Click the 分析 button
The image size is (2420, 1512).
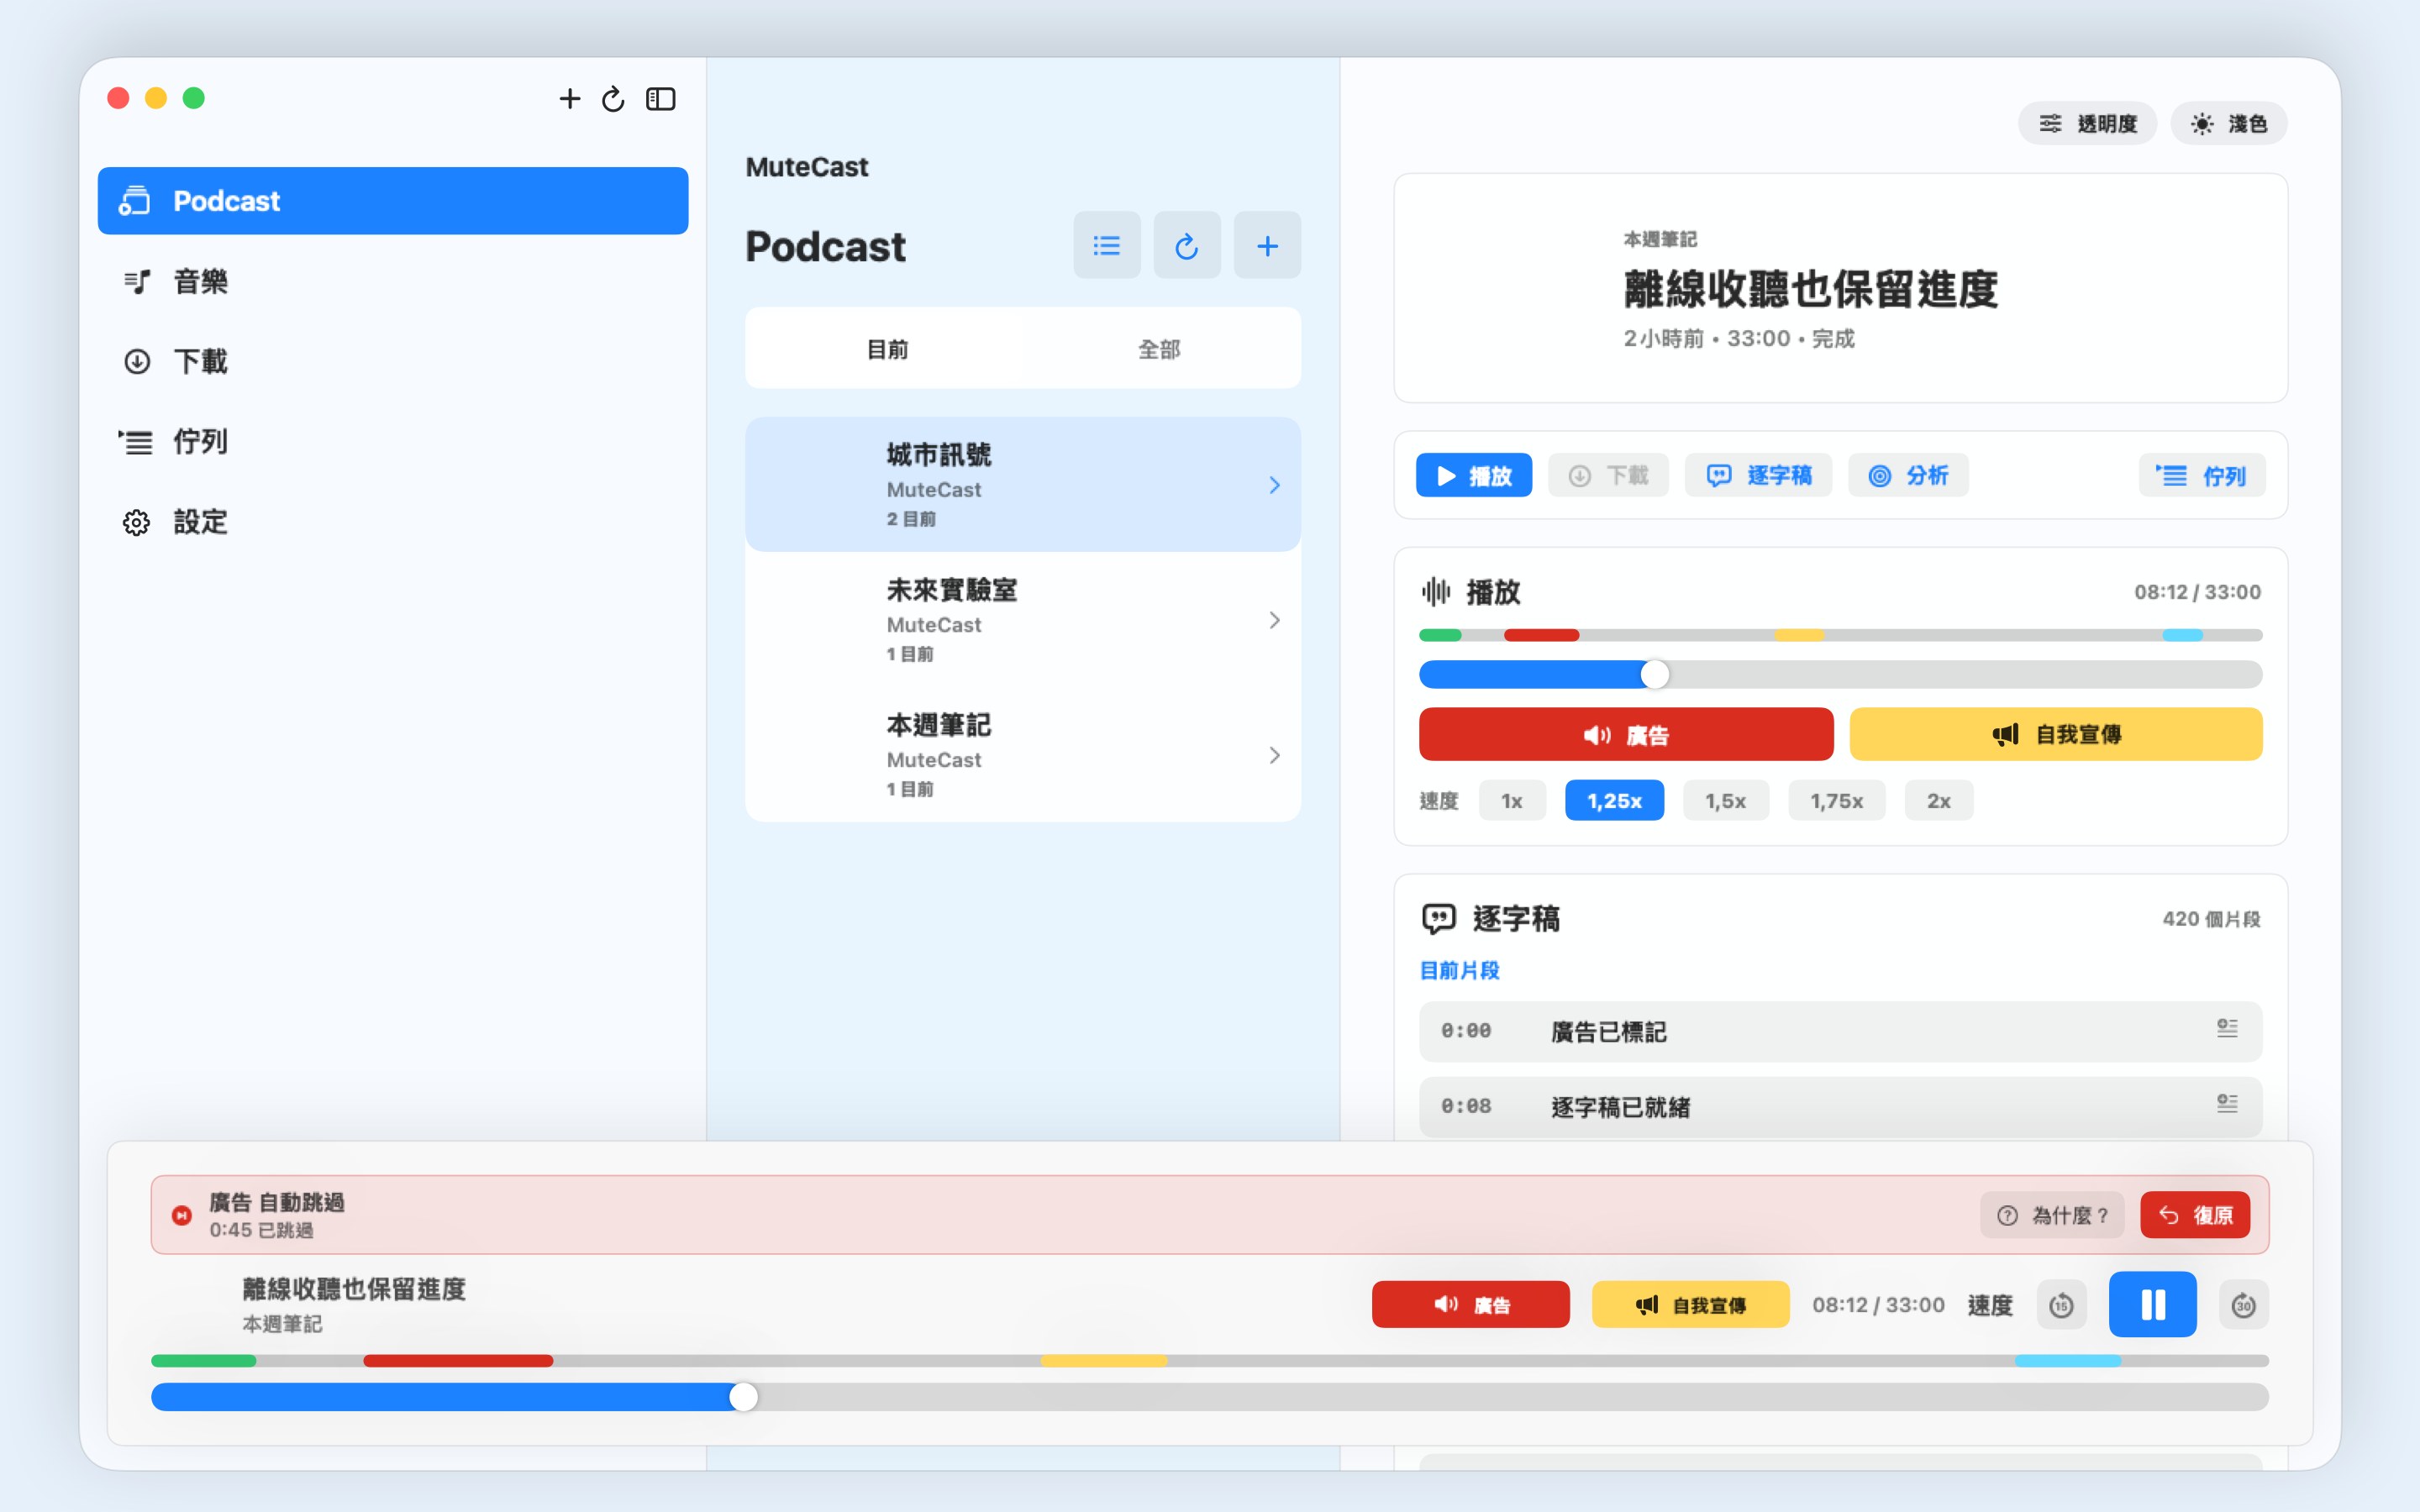tap(1908, 475)
